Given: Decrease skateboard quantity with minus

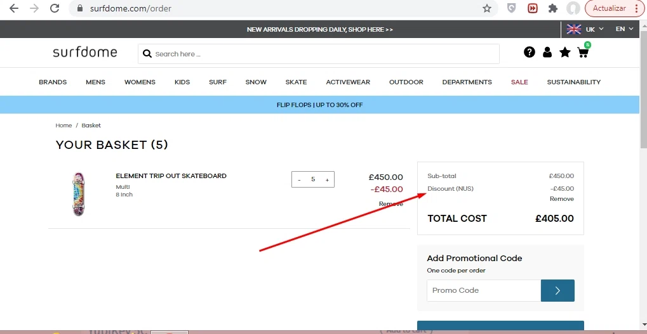Looking at the screenshot, I should coord(299,179).
